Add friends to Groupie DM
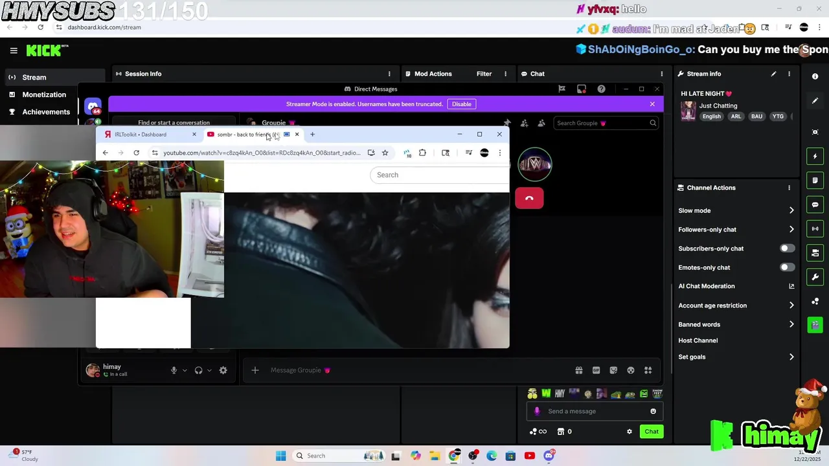 (524, 123)
